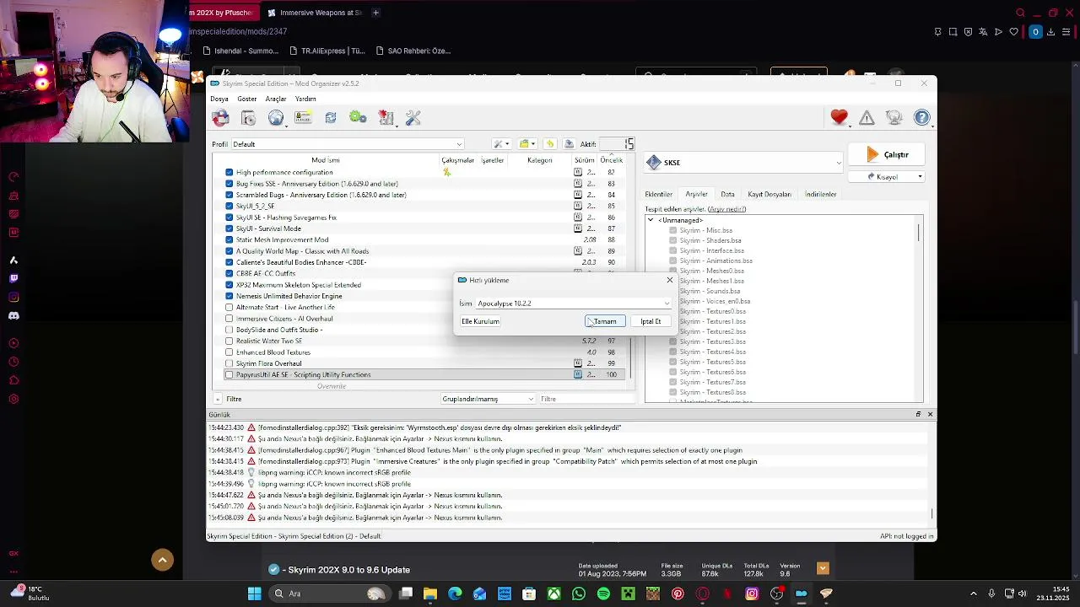This screenshot has height=607, width=1080.
Task: Click Elle Kurulum manual install button
Action: (x=480, y=321)
